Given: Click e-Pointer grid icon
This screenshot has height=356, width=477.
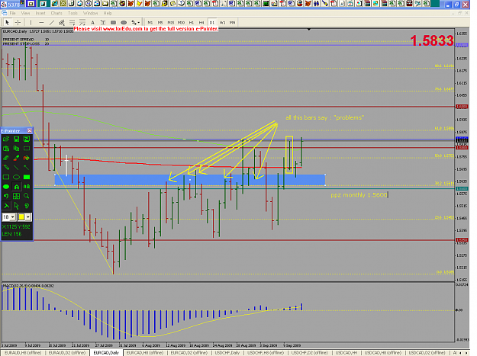Looking at the screenshot, I should [x=17, y=196].
